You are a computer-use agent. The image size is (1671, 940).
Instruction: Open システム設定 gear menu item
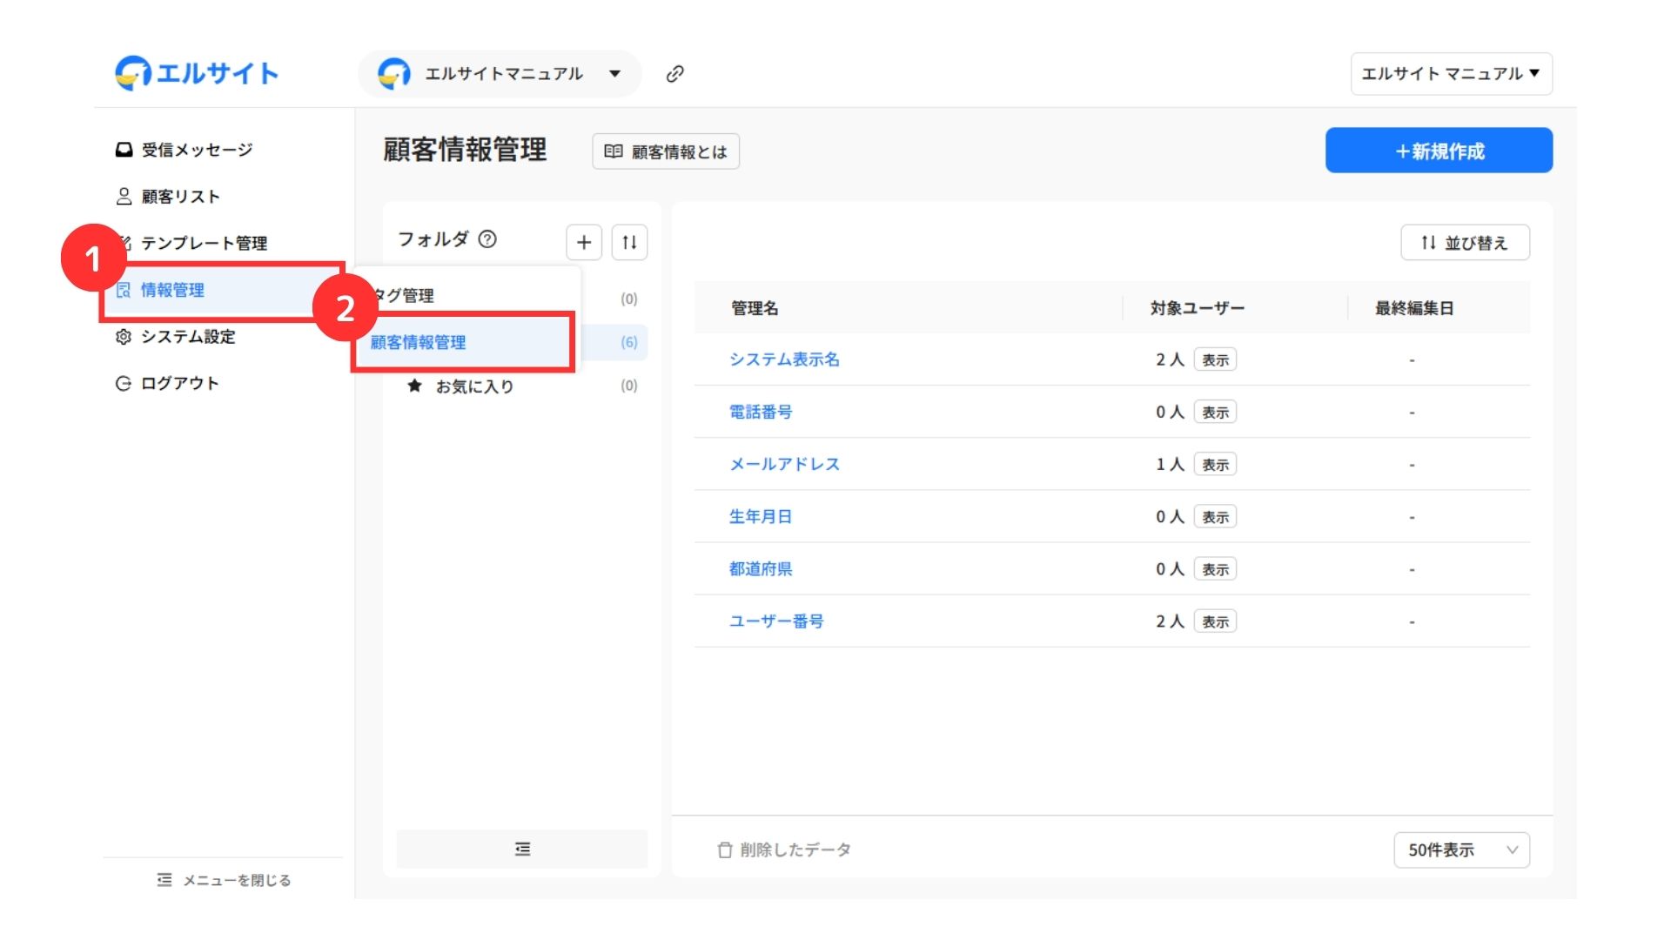coord(187,337)
